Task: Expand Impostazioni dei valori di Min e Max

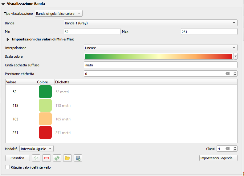Action: [x=8, y=40]
